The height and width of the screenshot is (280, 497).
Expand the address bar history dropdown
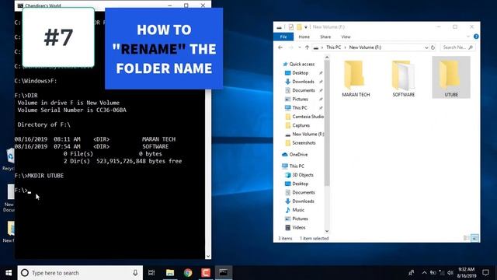(426, 47)
